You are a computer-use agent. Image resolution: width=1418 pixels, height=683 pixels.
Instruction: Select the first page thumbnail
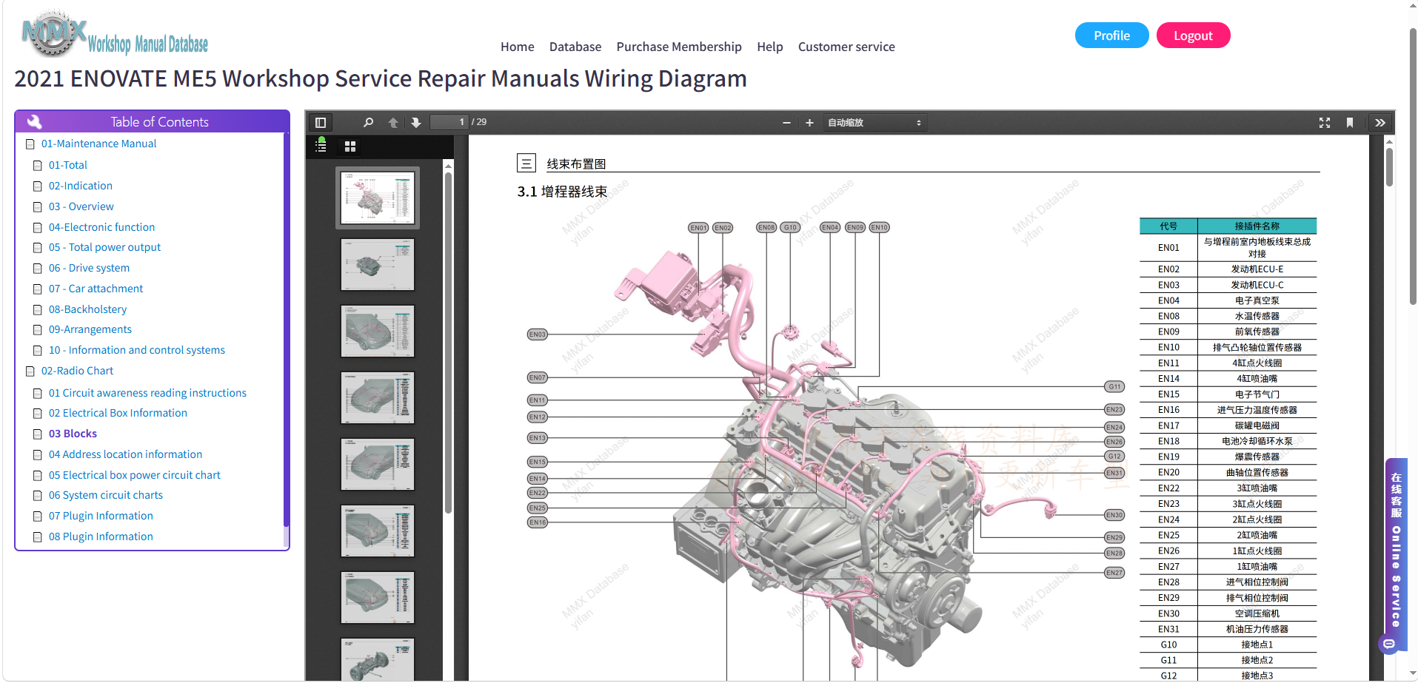click(378, 198)
